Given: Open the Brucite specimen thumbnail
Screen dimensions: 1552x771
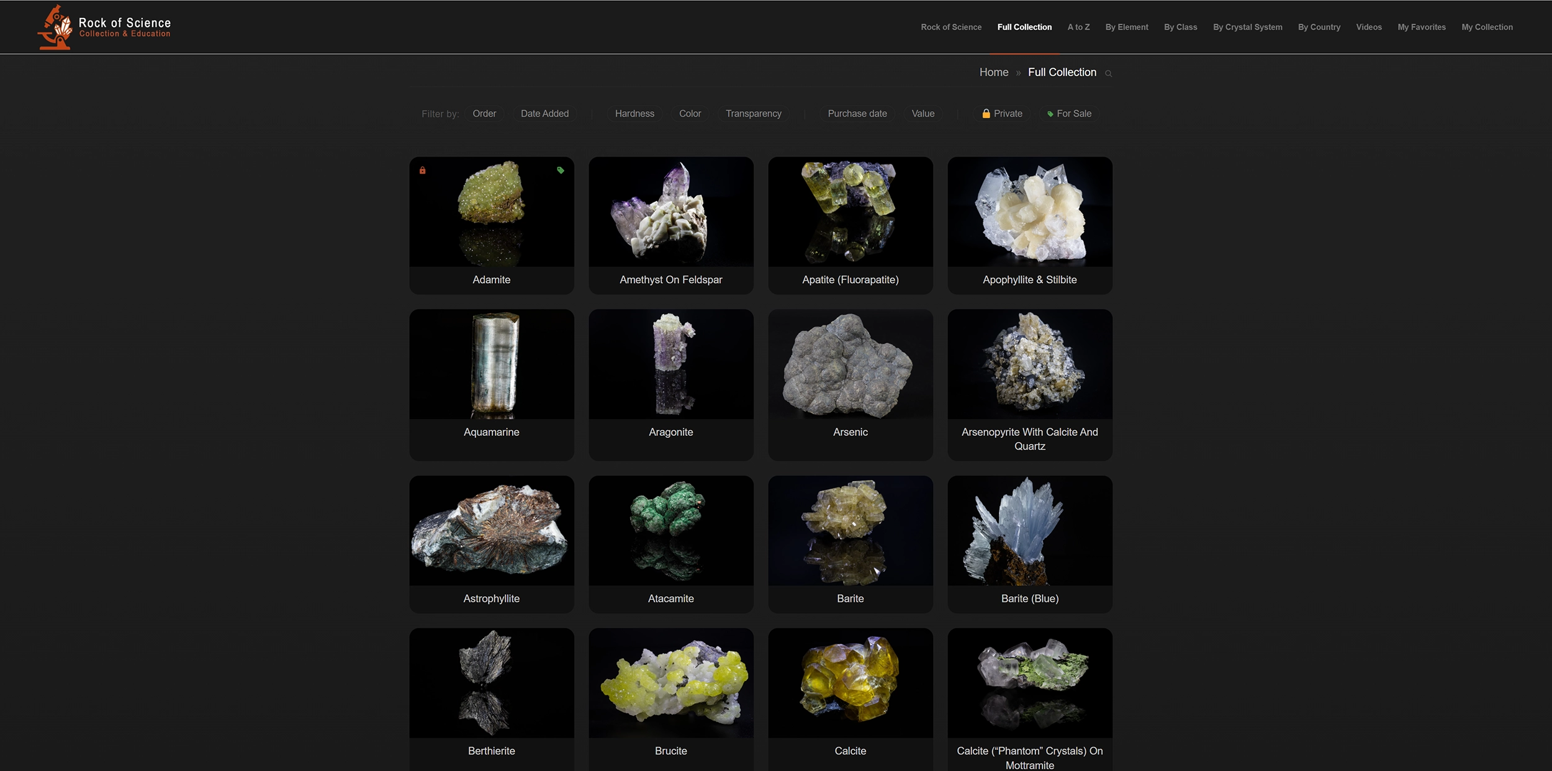Looking at the screenshot, I should click(671, 683).
